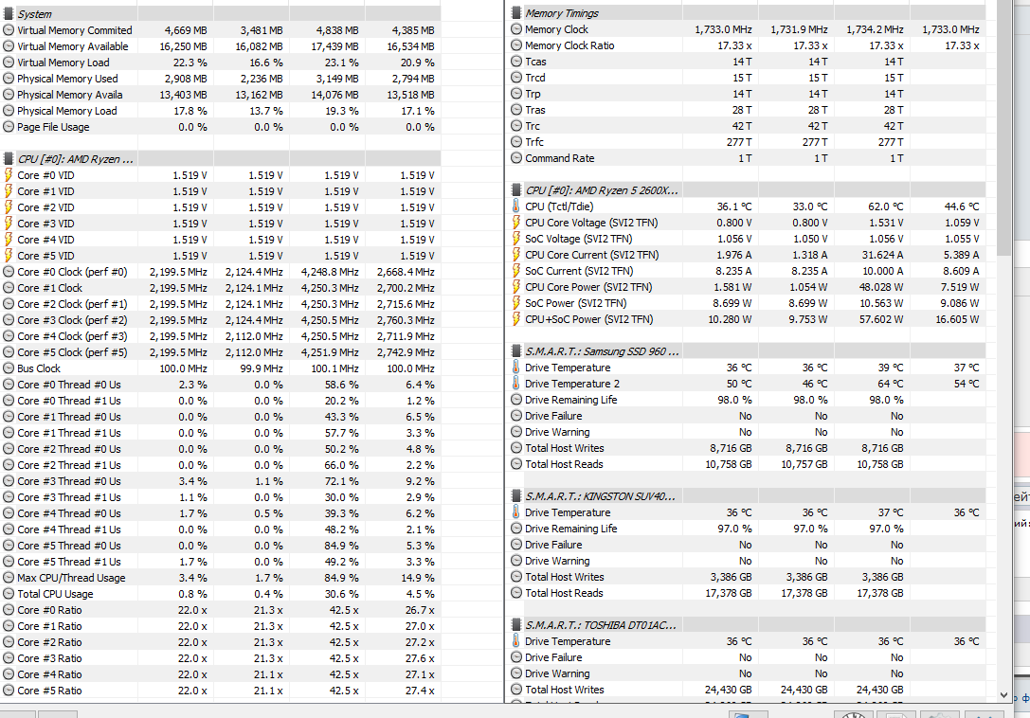Viewport: 1030px width, 718px height.
Task: Select the Physical Memory Used row label
Action: click(x=67, y=79)
